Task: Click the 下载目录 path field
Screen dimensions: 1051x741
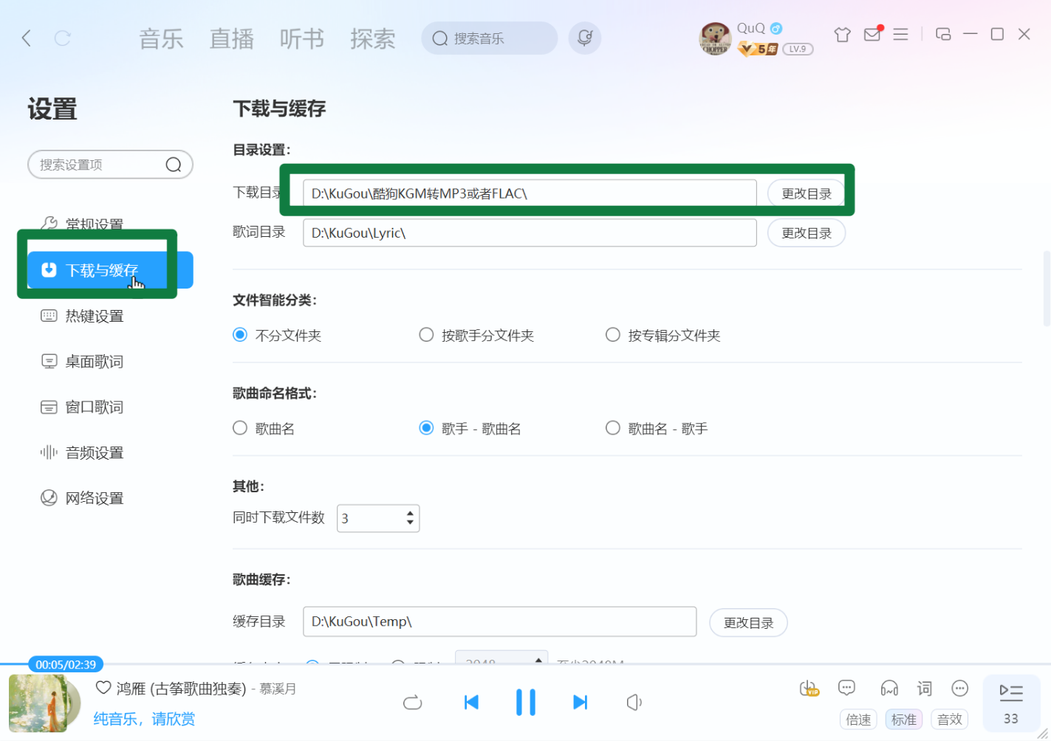Action: coord(530,193)
